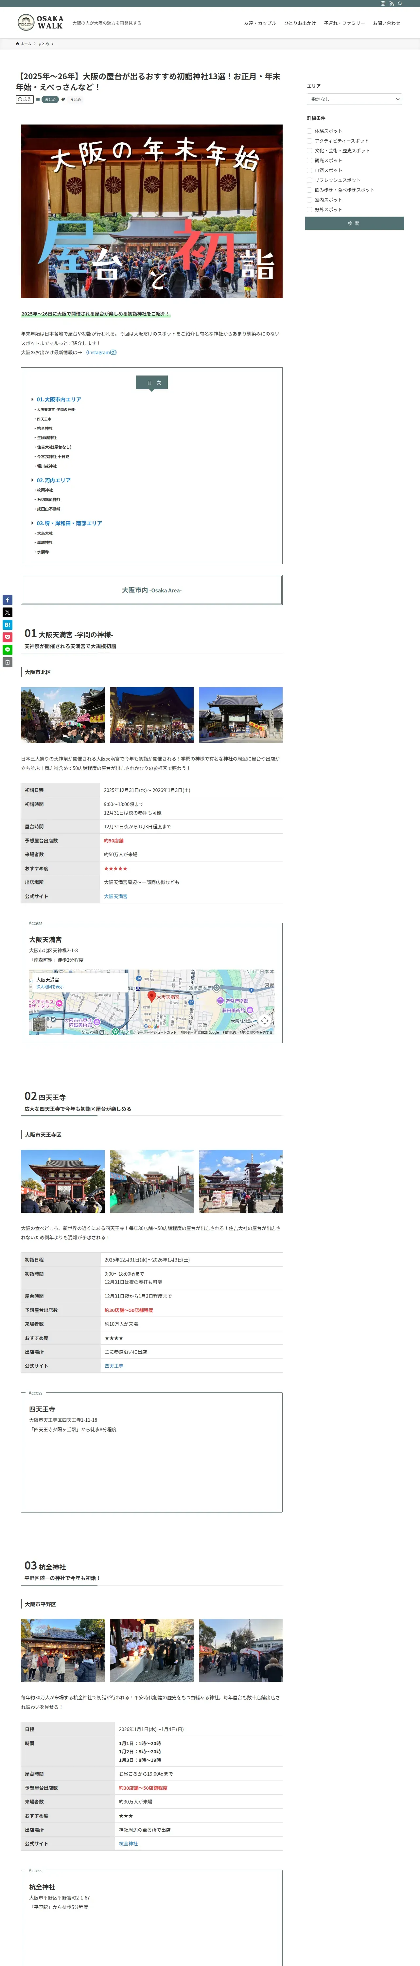This screenshot has width=420, height=1966.
Task: Jump to 岸城神社 in table of contents
Action: click(x=45, y=543)
